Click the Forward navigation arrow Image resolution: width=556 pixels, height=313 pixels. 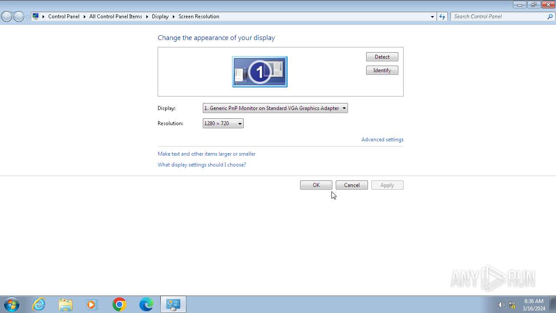point(19,17)
